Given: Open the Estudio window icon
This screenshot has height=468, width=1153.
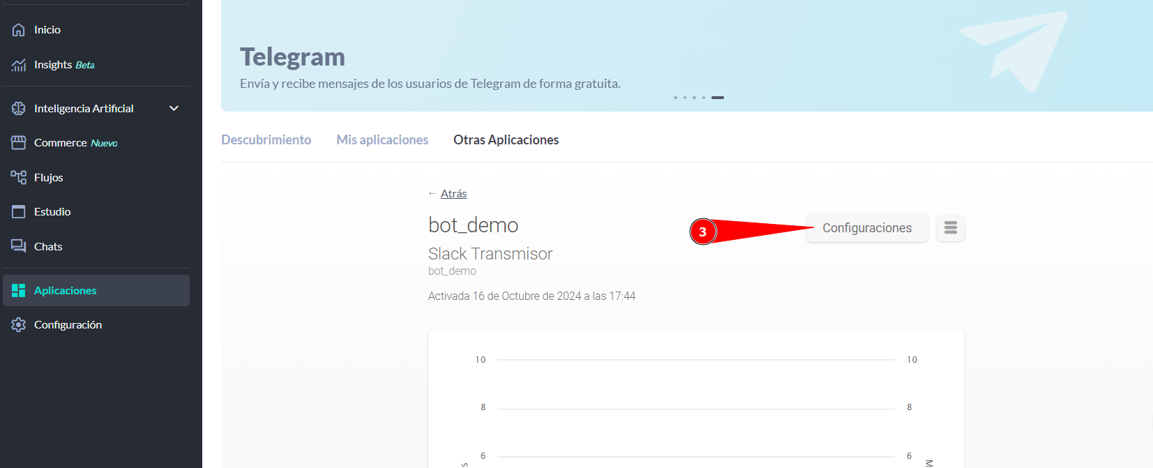Looking at the screenshot, I should click(19, 212).
